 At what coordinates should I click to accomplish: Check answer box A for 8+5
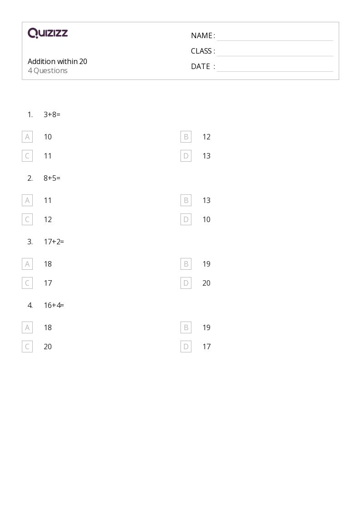tap(27, 200)
